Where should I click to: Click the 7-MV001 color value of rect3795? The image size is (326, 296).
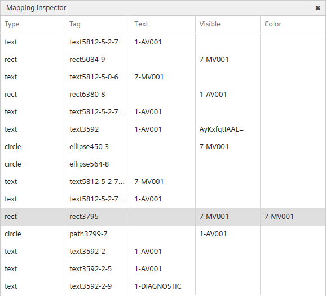(x=279, y=216)
